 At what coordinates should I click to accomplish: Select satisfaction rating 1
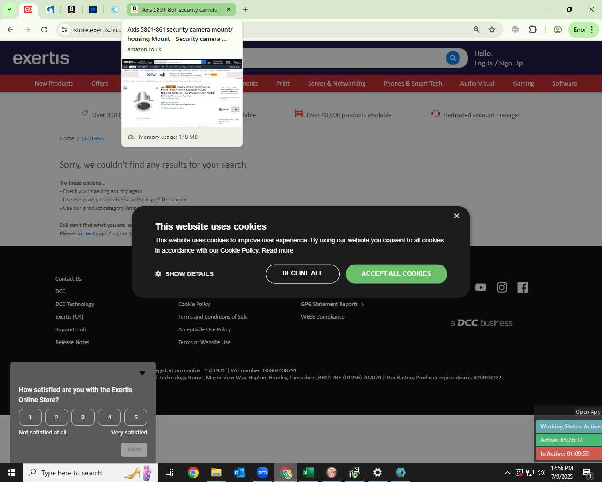(x=30, y=417)
